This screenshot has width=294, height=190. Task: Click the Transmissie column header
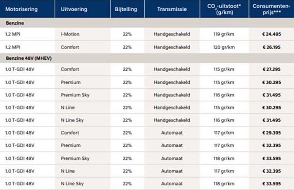[172, 9]
